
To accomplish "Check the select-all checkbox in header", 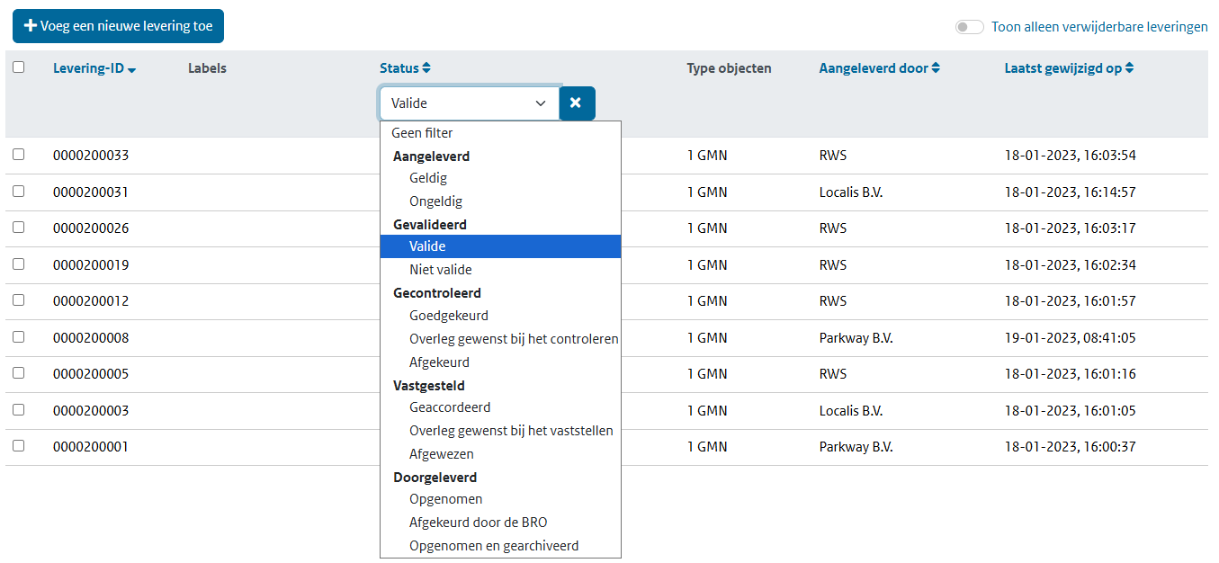I will (x=19, y=67).
